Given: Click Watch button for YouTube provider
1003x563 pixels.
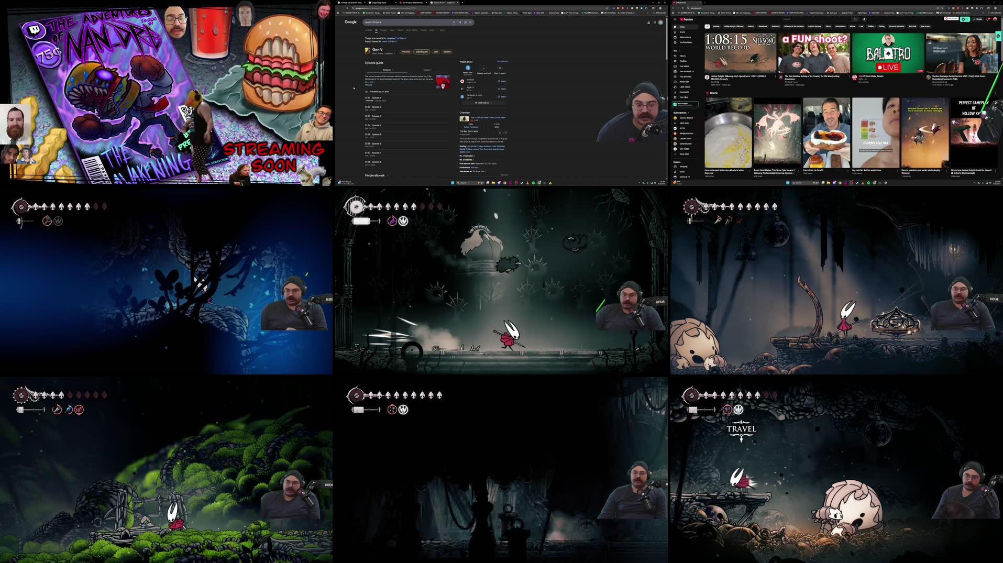Looking at the screenshot, I should tap(502, 81).
